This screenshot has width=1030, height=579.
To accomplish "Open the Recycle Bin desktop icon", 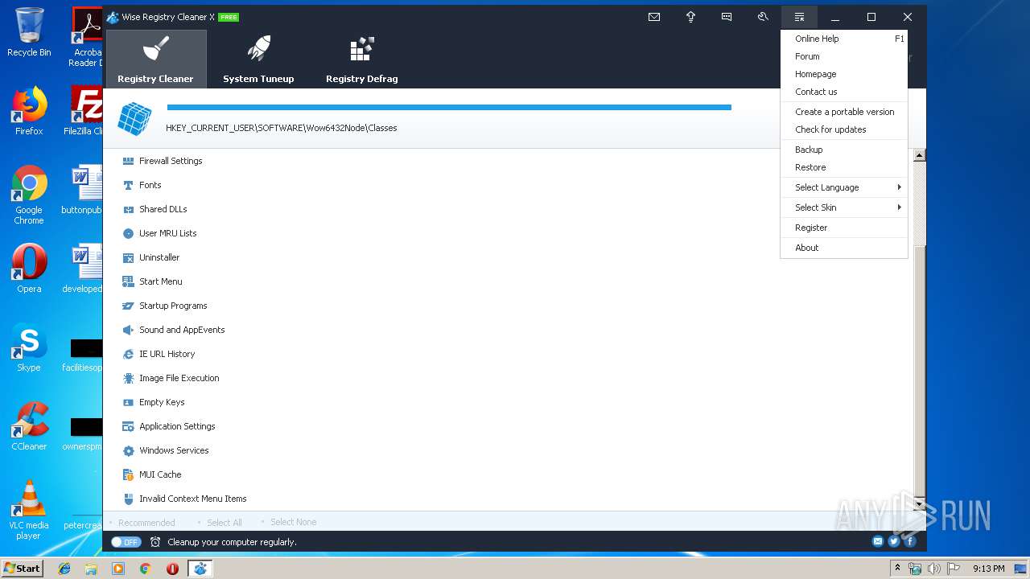I will [x=29, y=33].
